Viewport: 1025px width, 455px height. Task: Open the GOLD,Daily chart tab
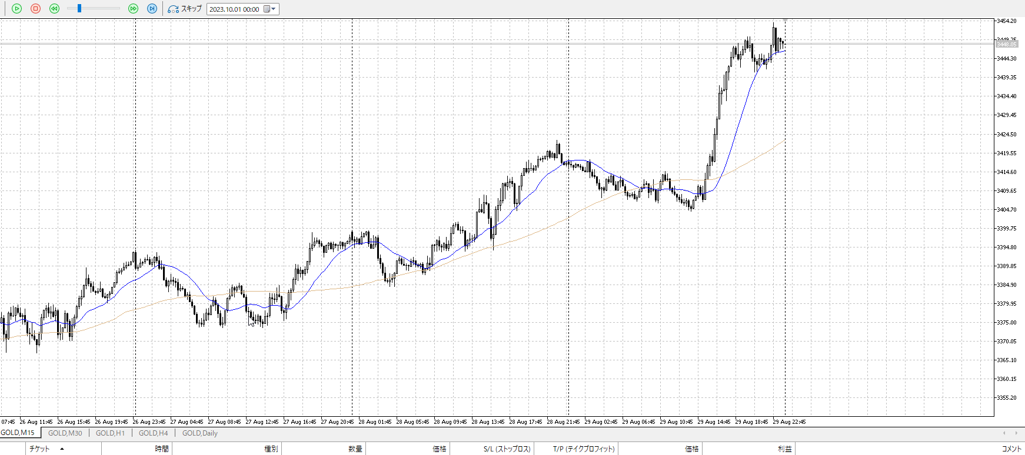tap(199, 433)
